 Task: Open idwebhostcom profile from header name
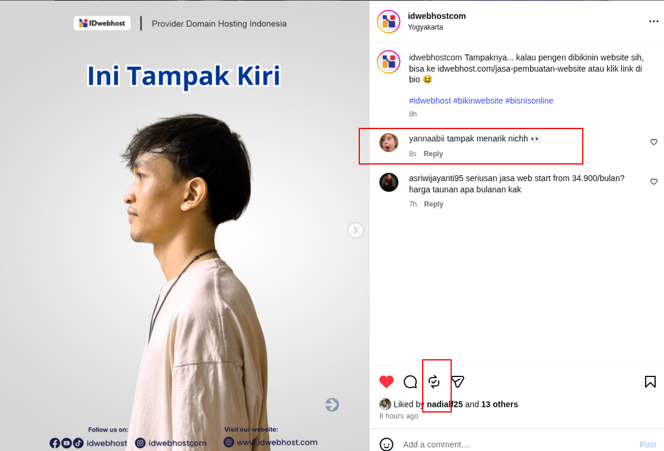coord(436,16)
